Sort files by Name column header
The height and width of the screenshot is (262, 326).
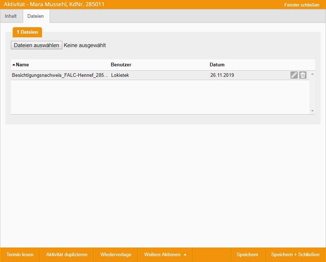pos(22,65)
